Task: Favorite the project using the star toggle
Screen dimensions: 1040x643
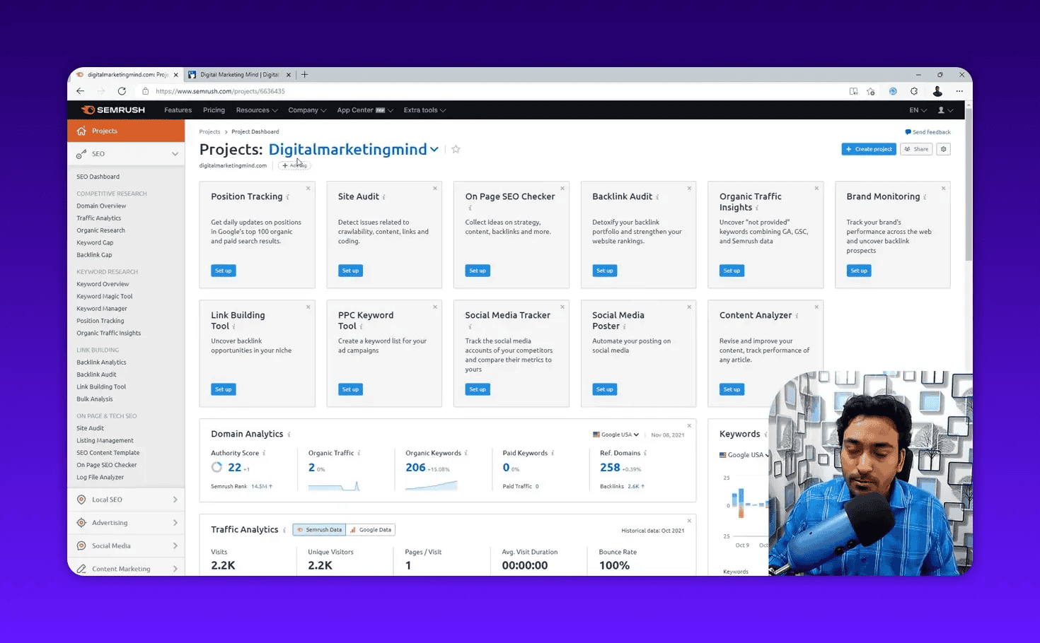Action: 456,149
